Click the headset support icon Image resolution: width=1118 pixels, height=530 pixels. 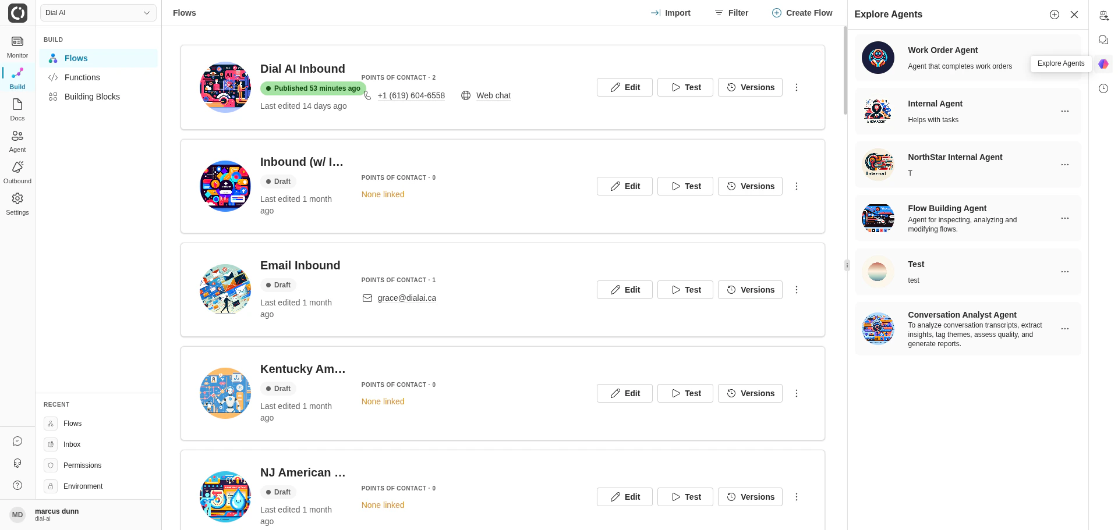point(17,463)
